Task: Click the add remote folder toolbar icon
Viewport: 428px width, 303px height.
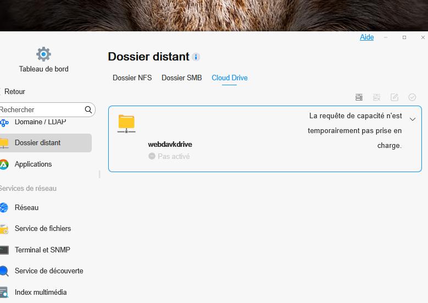Action: pyautogui.click(x=359, y=97)
